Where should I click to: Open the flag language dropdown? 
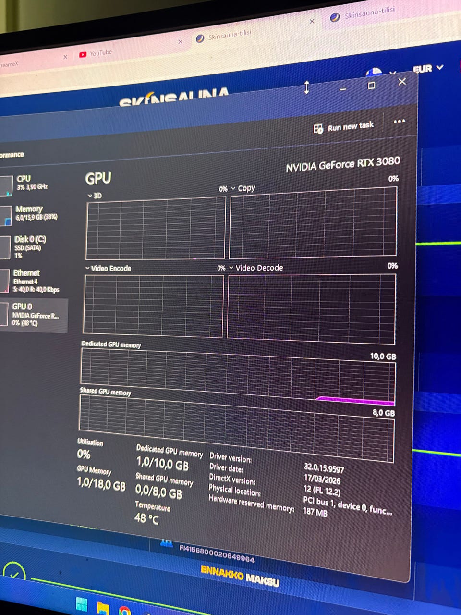point(382,73)
